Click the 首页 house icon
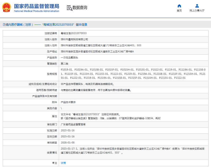The width and height of the screenshot is (211, 168). [x=179, y=6]
